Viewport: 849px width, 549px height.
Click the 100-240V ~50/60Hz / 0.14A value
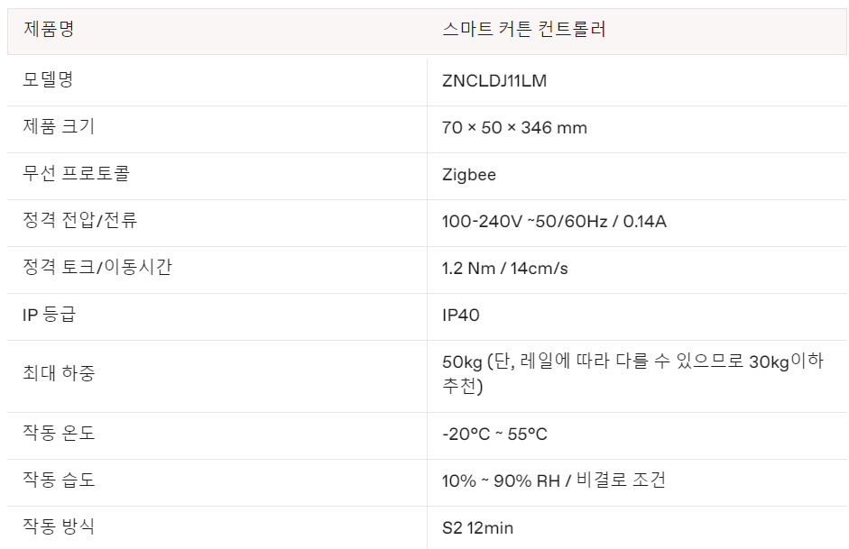[x=554, y=222]
